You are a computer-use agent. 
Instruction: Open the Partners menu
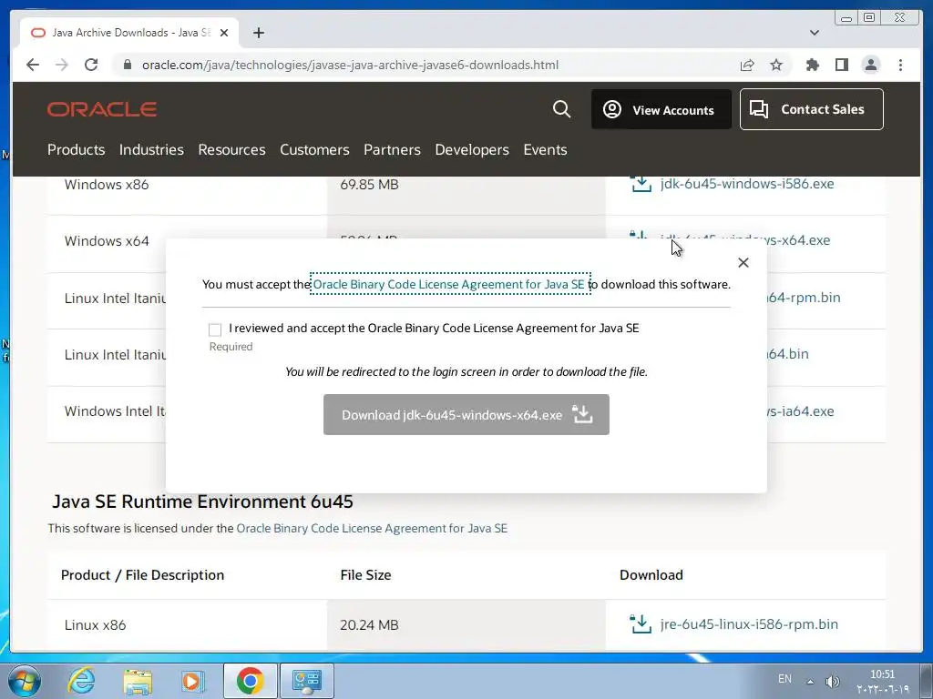point(392,150)
